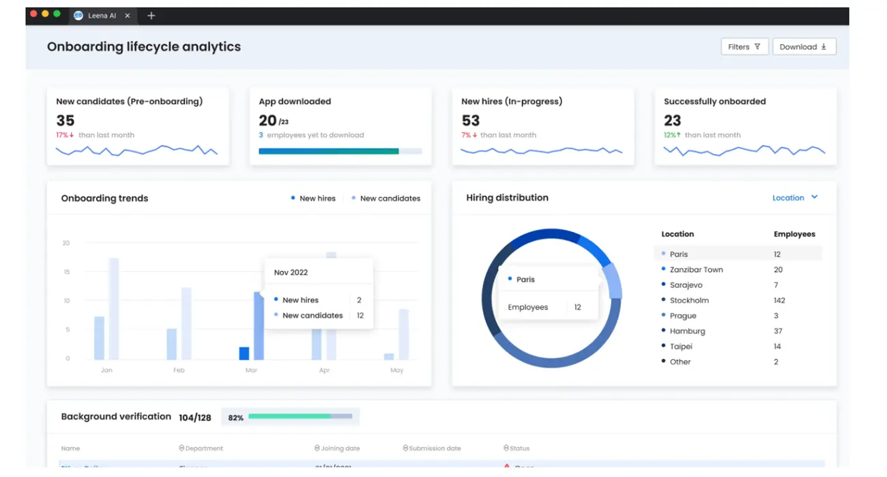Select the Leena AI browser tab
Screen dimensions: 887x477
[x=102, y=15]
